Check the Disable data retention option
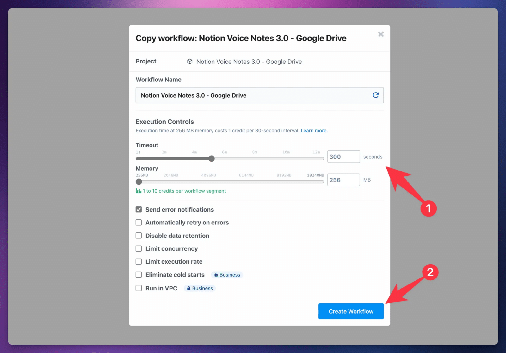The height and width of the screenshot is (353, 506). (x=139, y=235)
